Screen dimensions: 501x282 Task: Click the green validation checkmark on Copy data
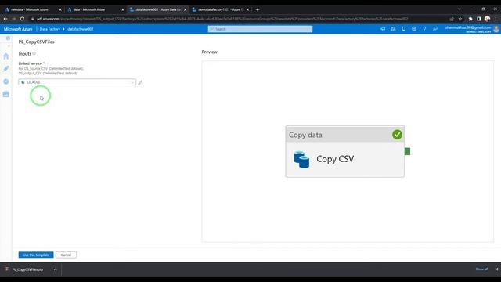click(397, 135)
